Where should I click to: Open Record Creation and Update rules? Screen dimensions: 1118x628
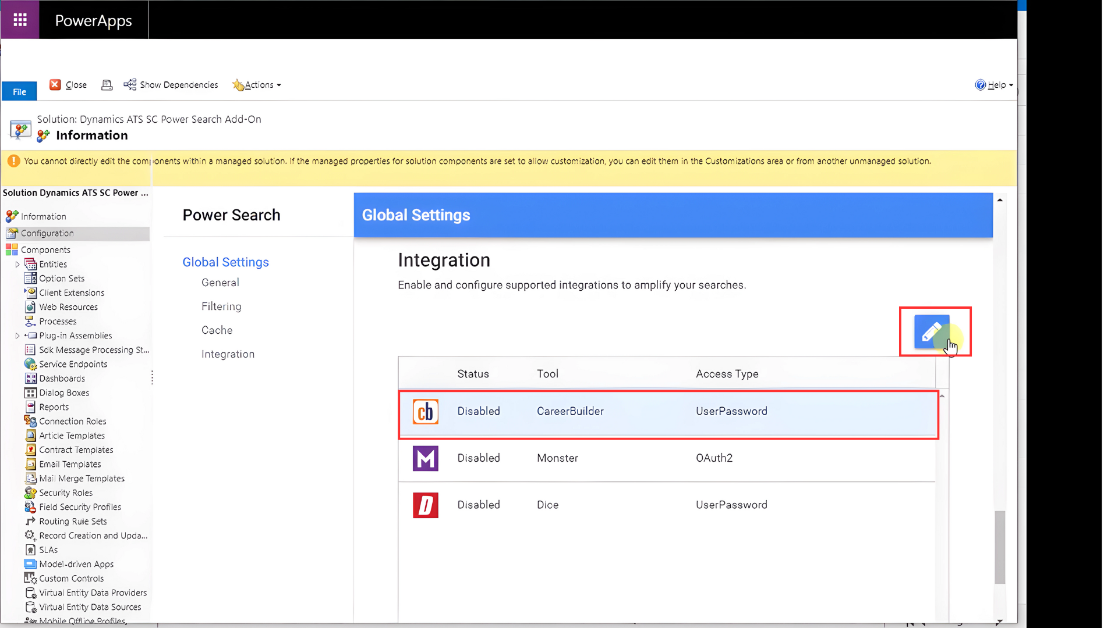(x=93, y=536)
